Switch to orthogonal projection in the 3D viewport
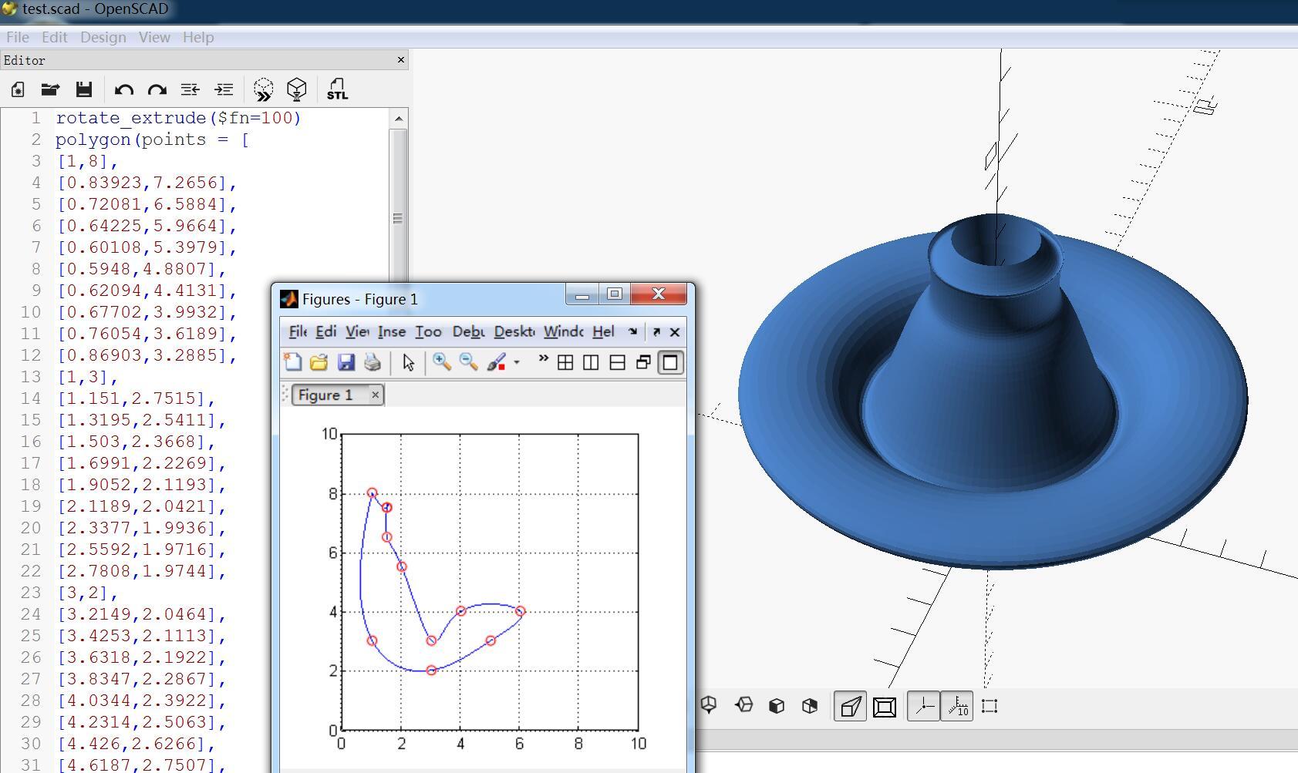1298x773 pixels. (x=885, y=705)
